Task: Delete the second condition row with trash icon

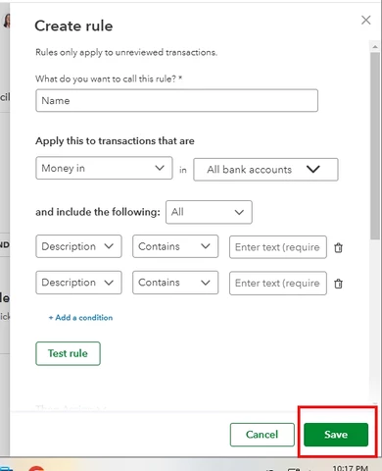Action: [x=338, y=284]
